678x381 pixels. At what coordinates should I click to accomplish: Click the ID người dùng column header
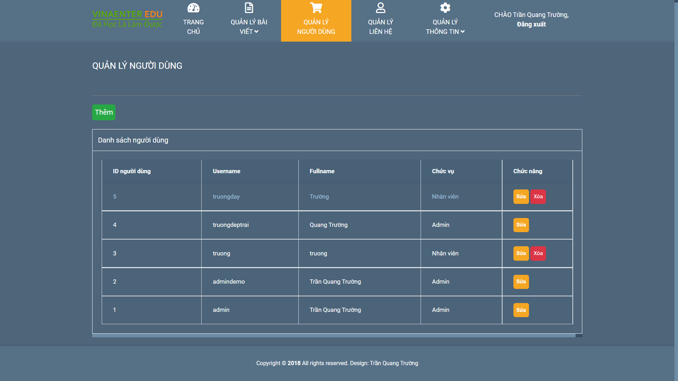pyautogui.click(x=132, y=171)
